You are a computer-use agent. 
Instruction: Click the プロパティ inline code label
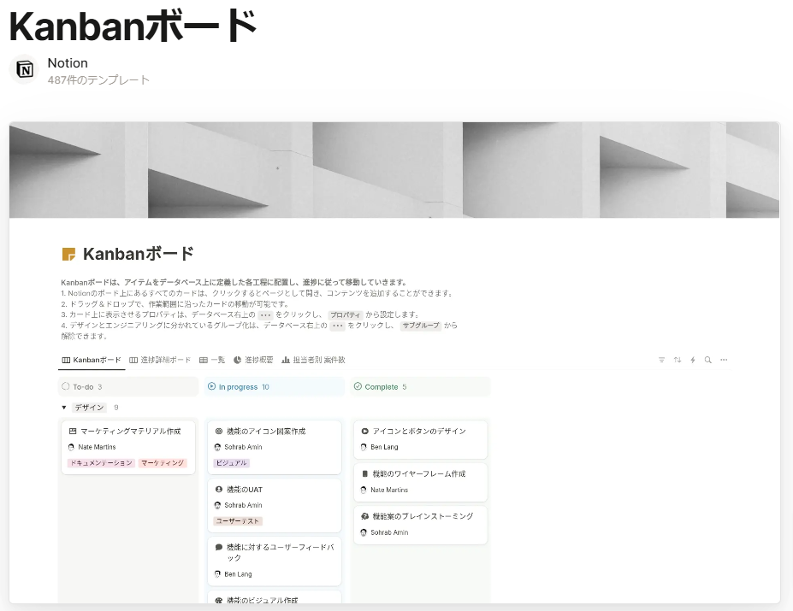346,314
